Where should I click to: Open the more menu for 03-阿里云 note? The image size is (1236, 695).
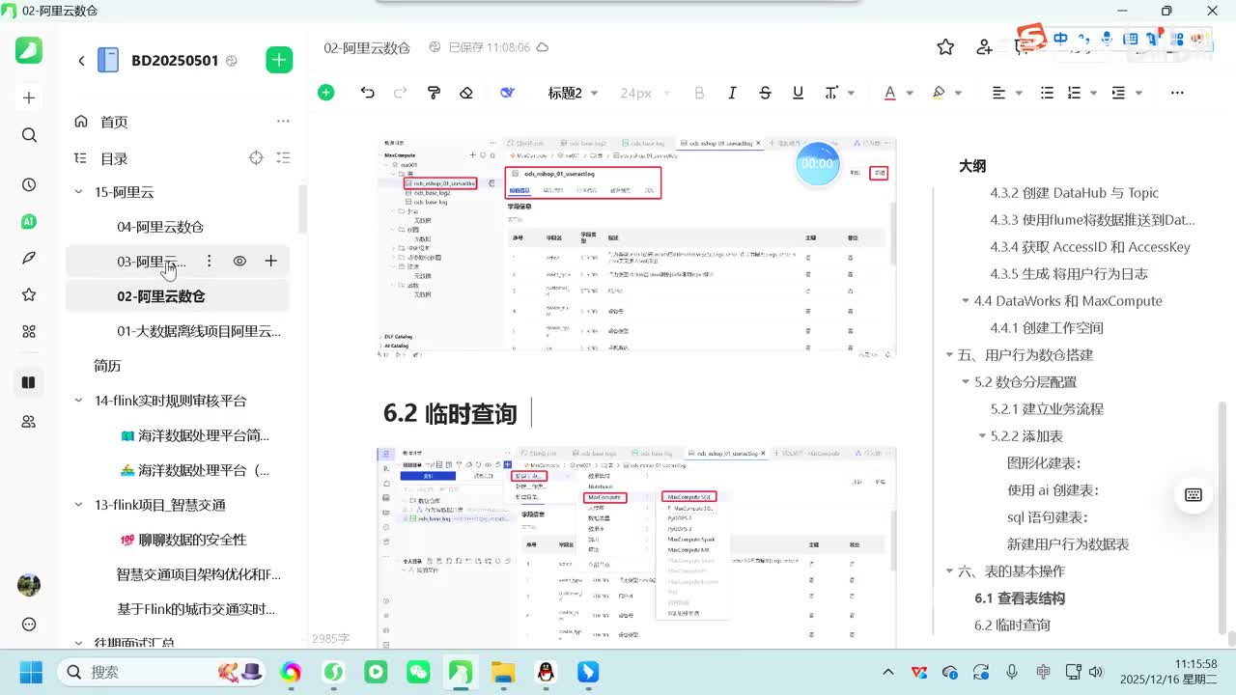pyautogui.click(x=209, y=261)
